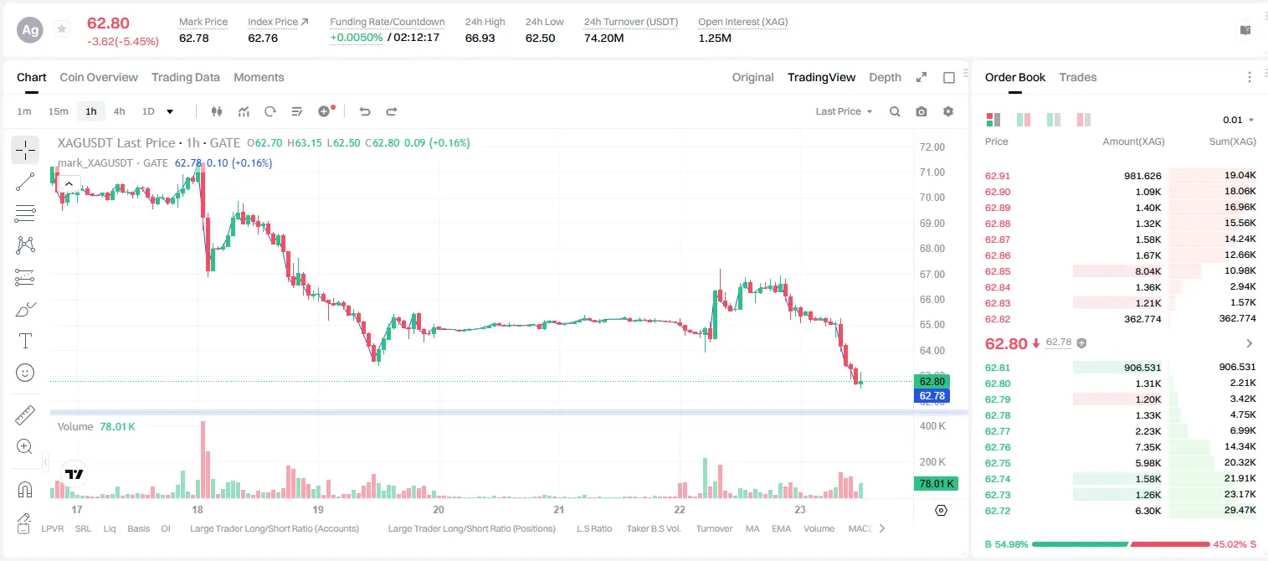Select the ruler measure tool
This screenshot has height=561, width=1268.
pos(25,414)
